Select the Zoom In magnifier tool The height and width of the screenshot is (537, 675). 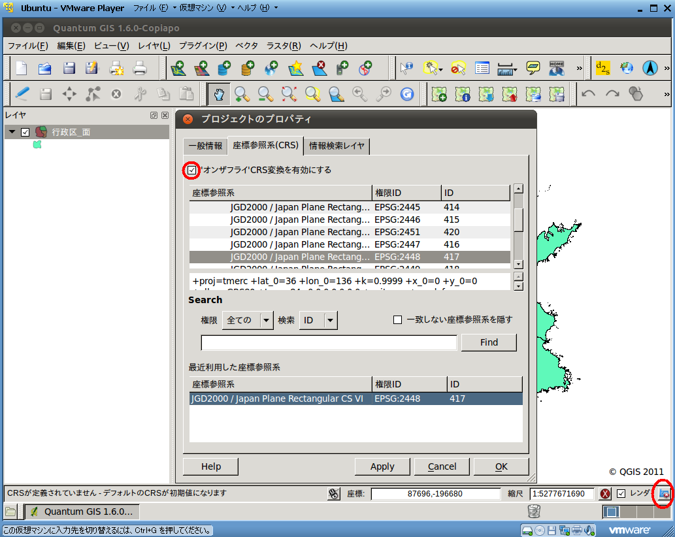(242, 94)
